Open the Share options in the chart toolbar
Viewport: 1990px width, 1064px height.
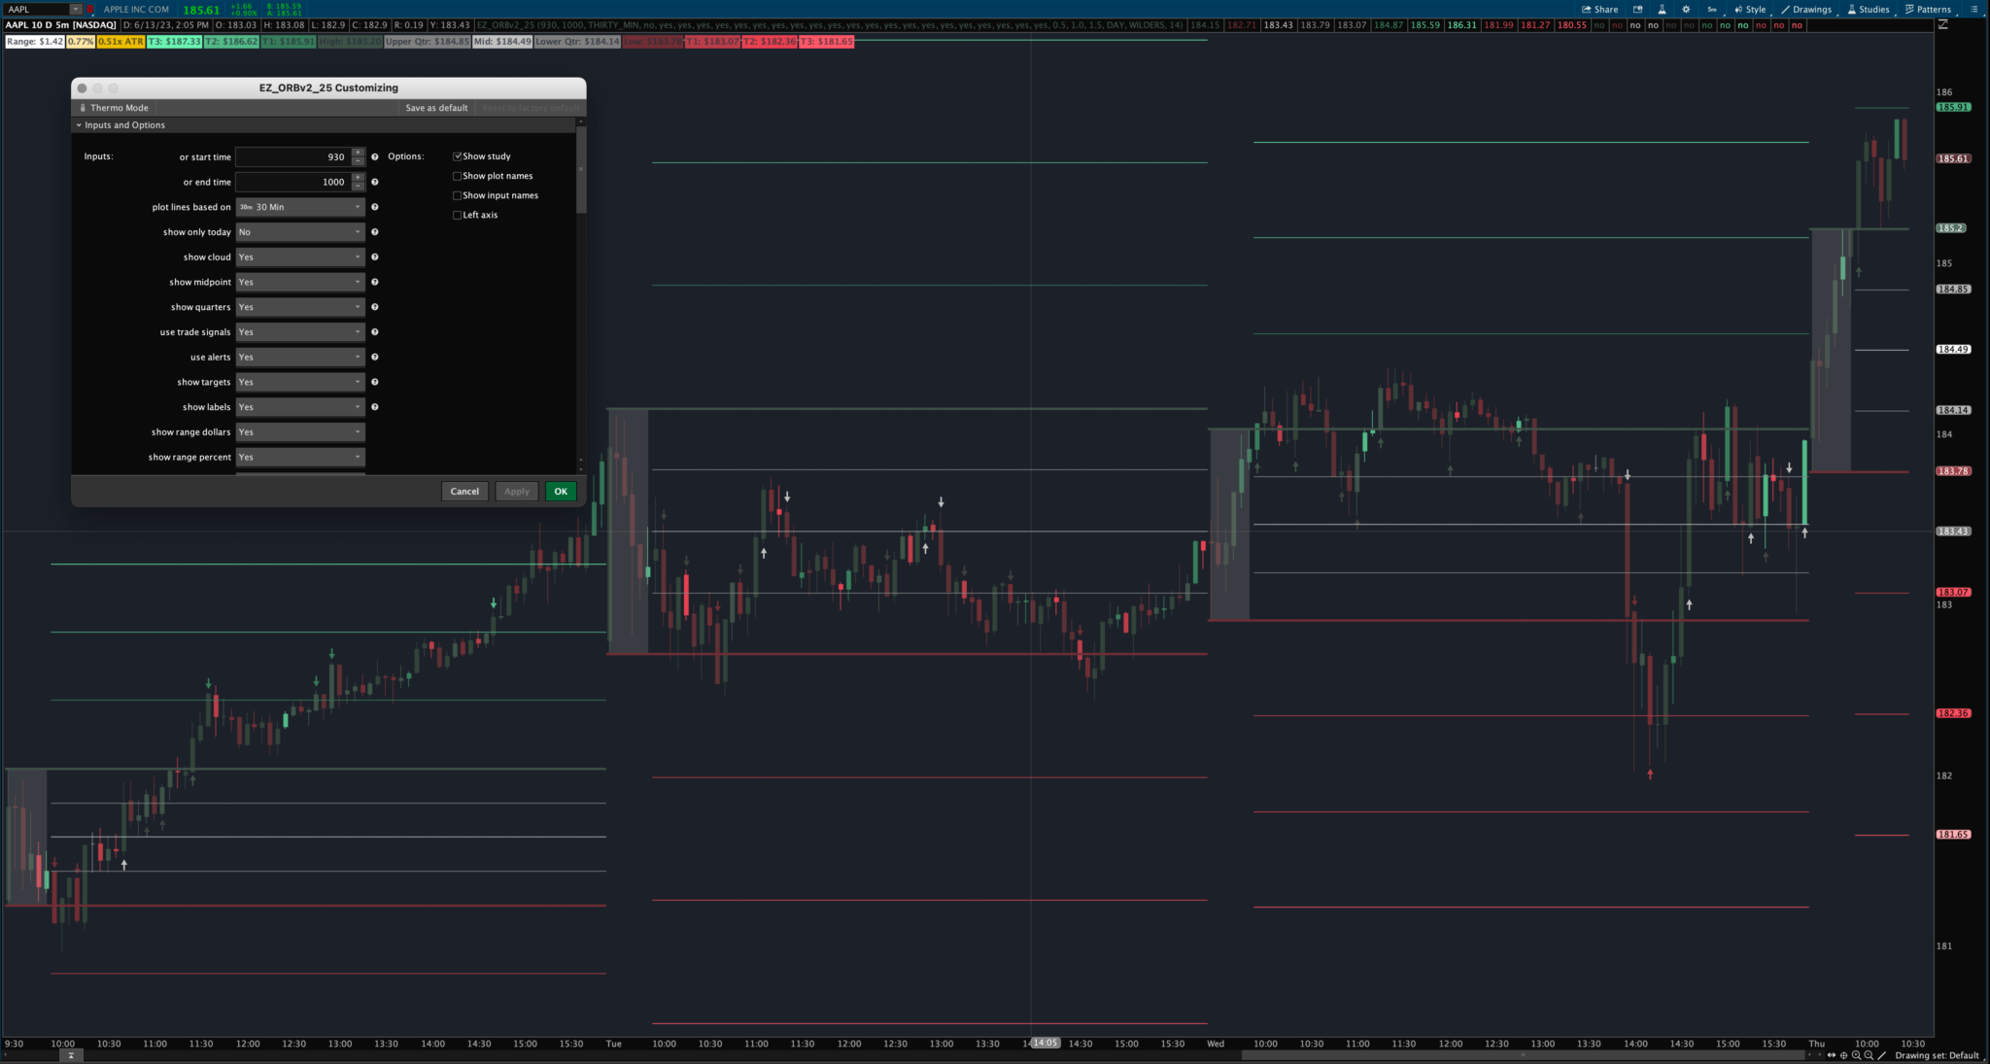(x=1598, y=9)
